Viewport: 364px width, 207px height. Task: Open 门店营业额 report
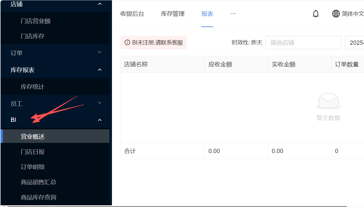[36, 21]
